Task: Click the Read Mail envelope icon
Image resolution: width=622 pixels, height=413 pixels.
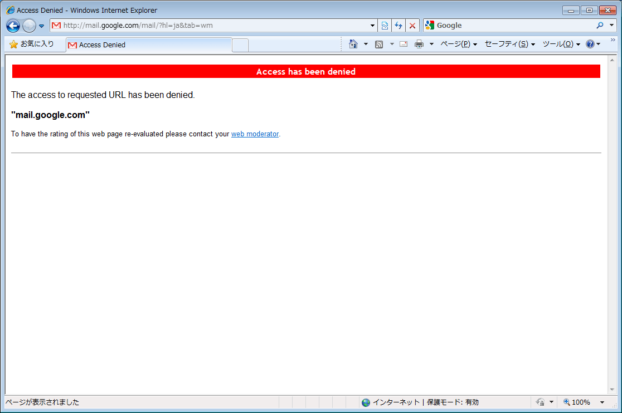Action: (x=404, y=44)
